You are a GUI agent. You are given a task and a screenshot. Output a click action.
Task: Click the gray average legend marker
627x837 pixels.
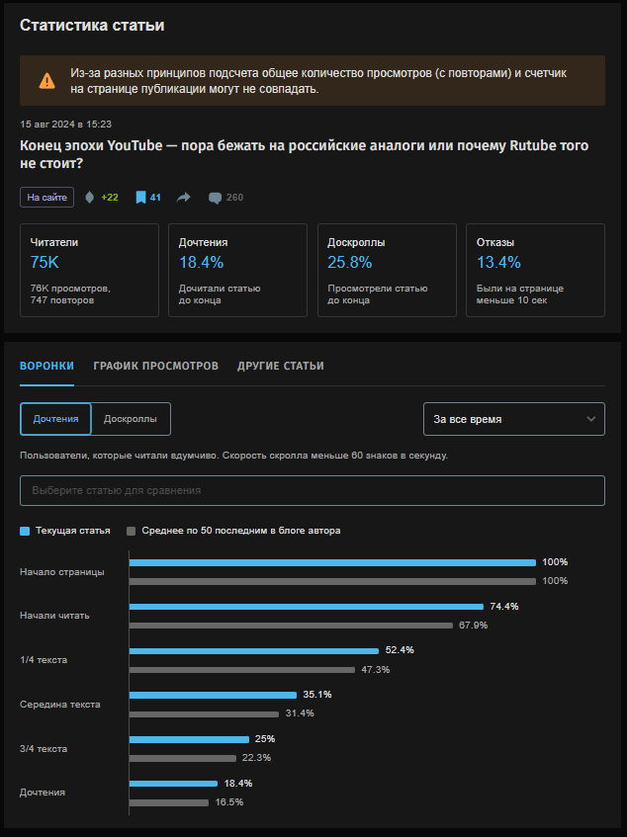coord(131,531)
